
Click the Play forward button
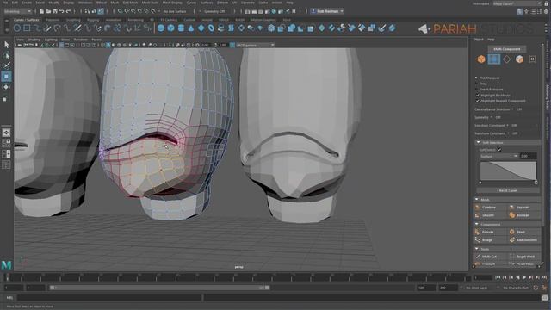tap(524, 277)
